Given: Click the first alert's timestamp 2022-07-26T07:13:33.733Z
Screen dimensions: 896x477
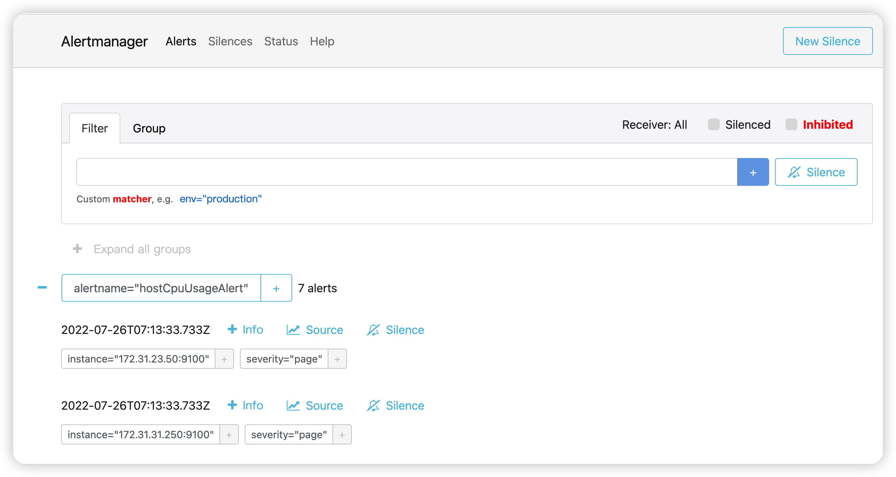Looking at the screenshot, I should click(x=136, y=330).
